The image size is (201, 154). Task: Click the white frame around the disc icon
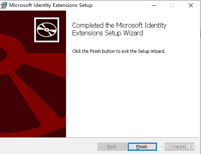pyautogui.click(x=46, y=18)
